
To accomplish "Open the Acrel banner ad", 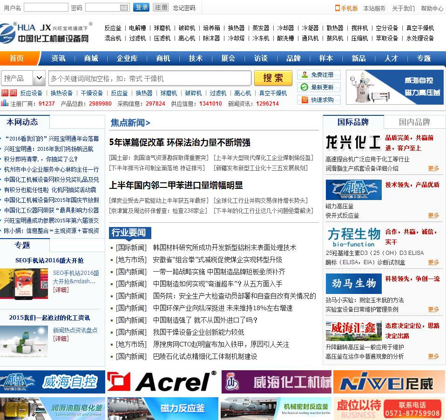I will (x=162, y=382).
